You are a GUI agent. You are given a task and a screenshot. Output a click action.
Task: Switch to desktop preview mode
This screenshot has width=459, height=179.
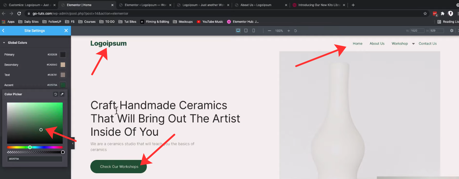point(239,31)
